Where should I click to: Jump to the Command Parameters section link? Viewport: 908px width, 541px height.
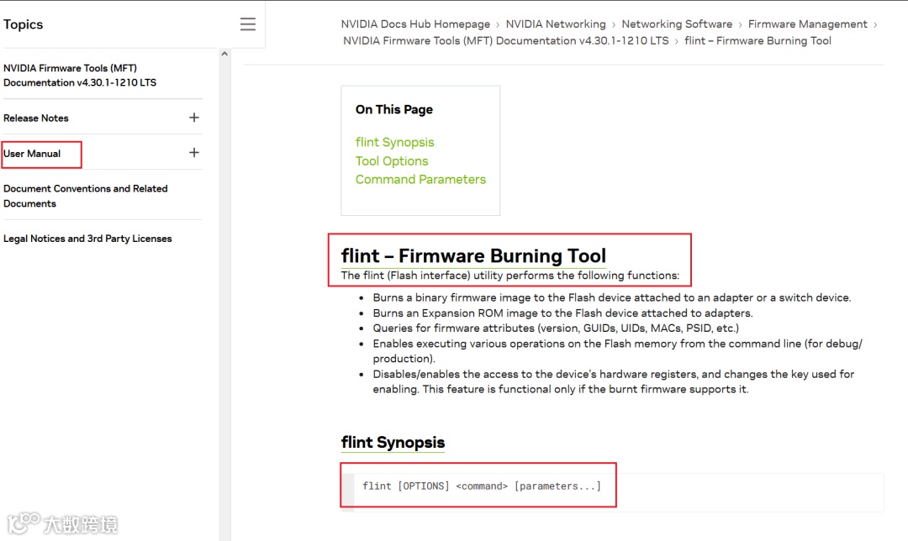point(420,180)
